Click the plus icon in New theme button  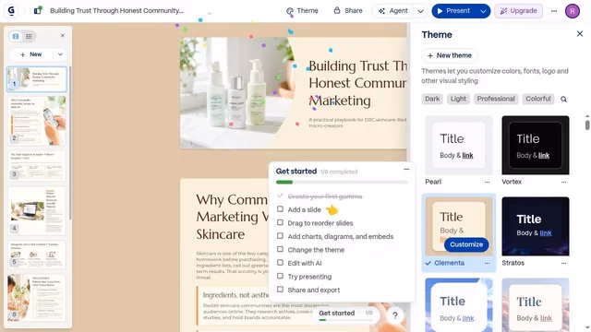coord(430,55)
